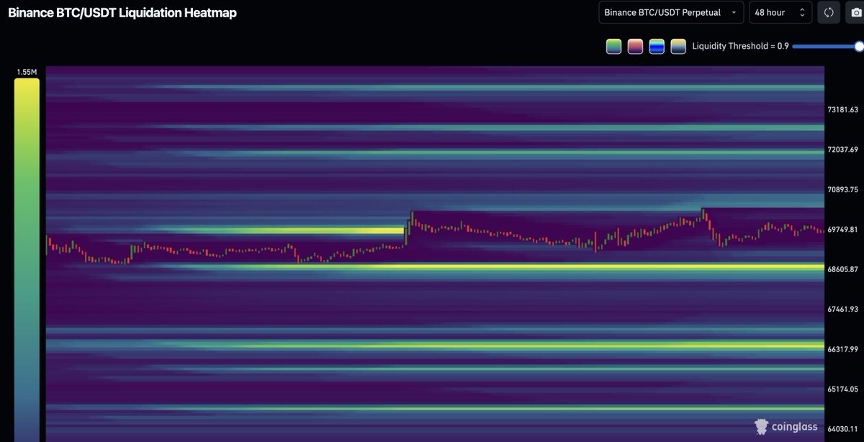Click the 65174.05 price axis label

point(843,389)
